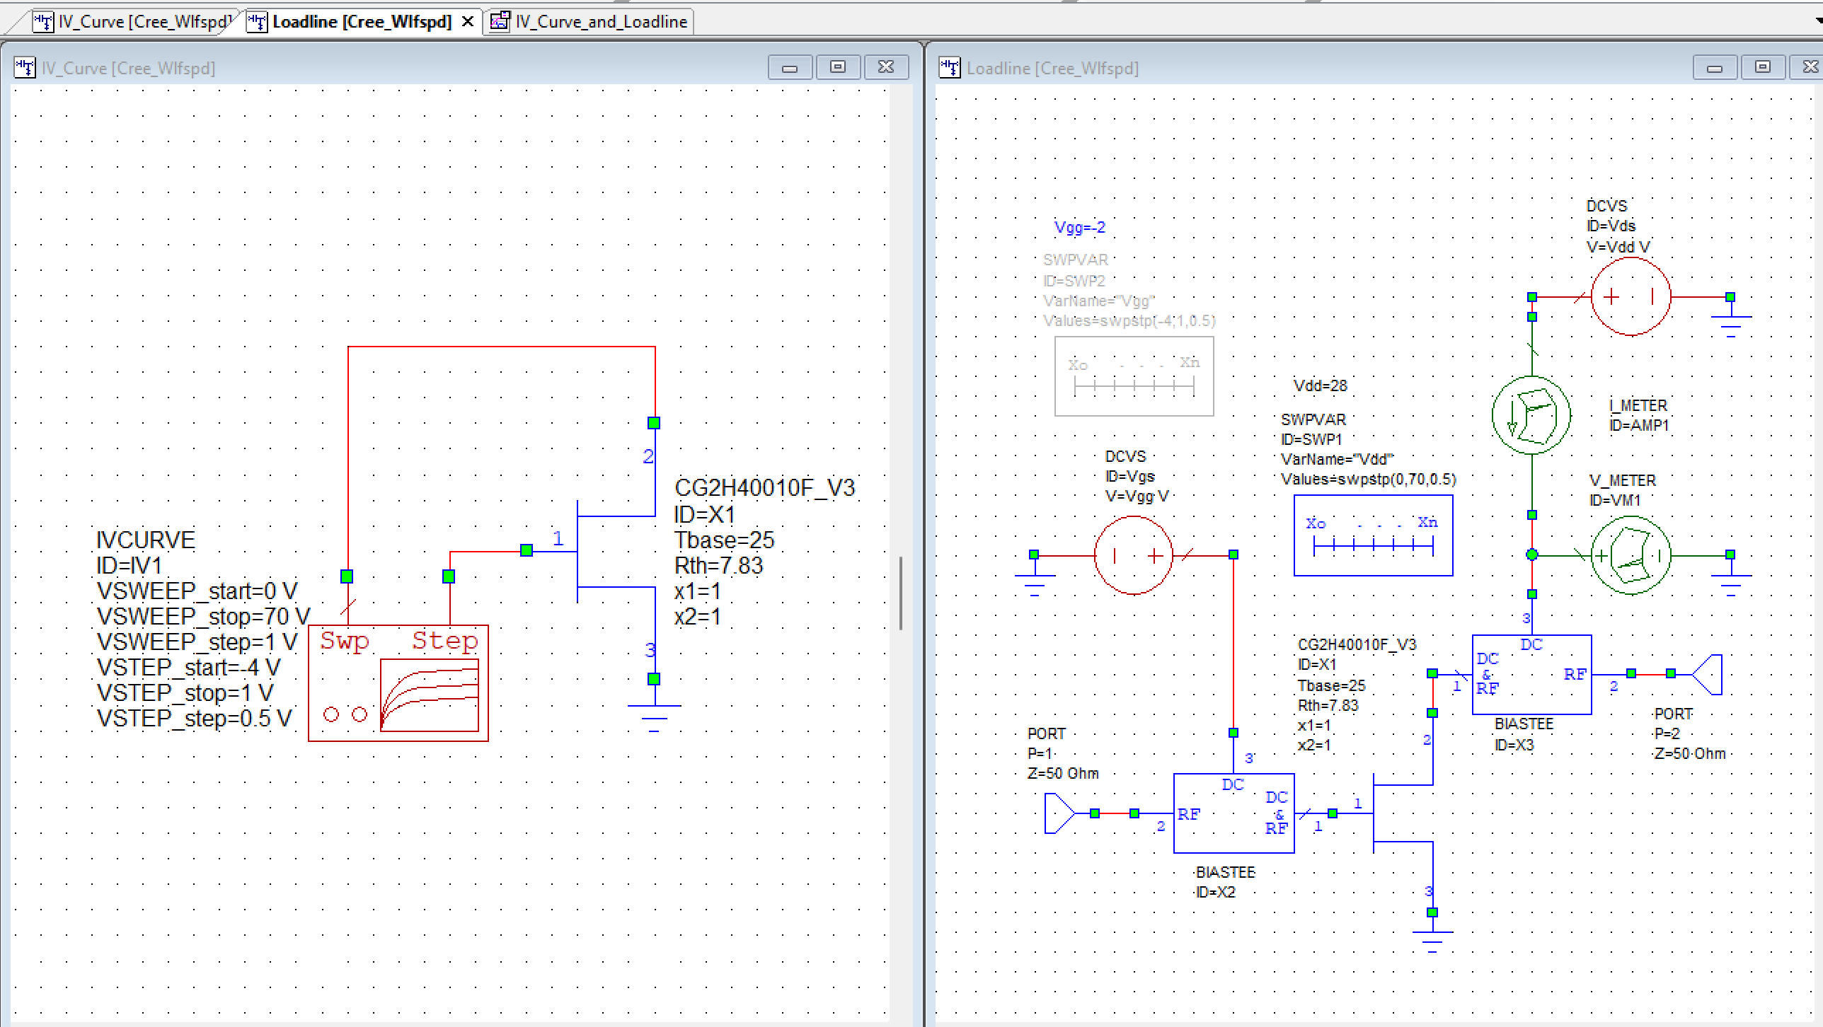Select the I_METER AMP1 symbol
1823x1027 pixels.
[1531, 415]
